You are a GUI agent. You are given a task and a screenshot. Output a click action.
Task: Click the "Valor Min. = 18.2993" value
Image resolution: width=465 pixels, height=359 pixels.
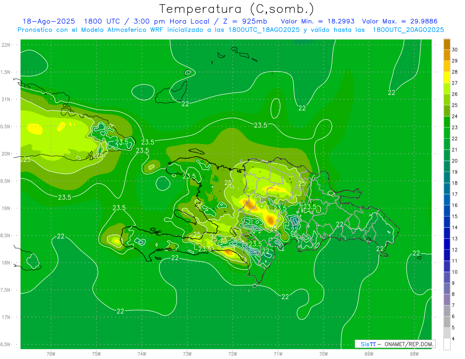click(317, 21)
